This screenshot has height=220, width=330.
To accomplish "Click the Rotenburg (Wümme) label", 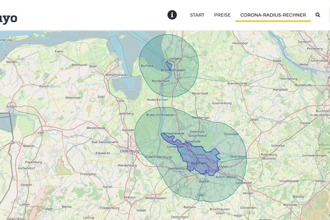I will (268, 156).
